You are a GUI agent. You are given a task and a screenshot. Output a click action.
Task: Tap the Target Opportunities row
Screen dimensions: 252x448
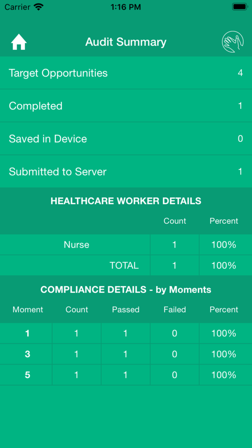point(126,73)
